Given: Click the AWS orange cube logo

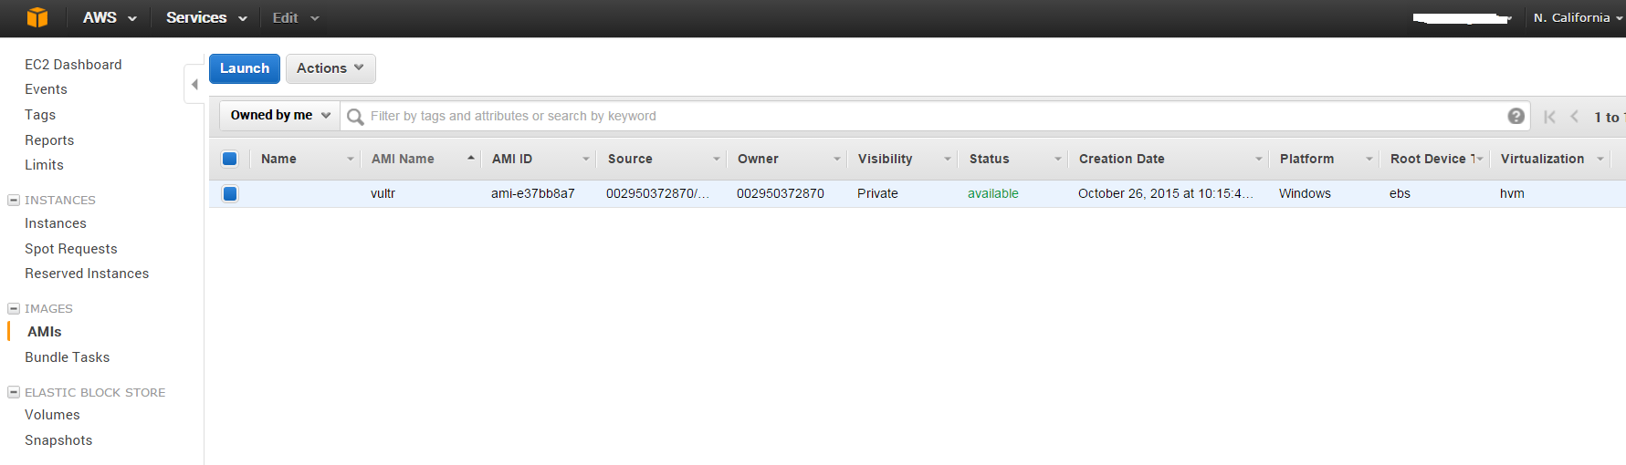Looking at the screenshot, I should 37,17.
